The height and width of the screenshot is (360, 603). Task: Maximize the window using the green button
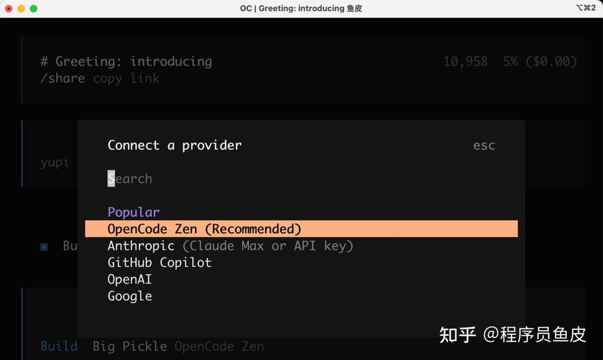33,8
